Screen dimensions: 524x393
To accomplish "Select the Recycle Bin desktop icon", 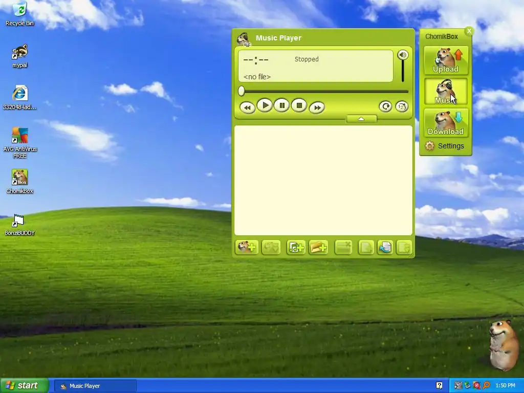I will [20, 14].
